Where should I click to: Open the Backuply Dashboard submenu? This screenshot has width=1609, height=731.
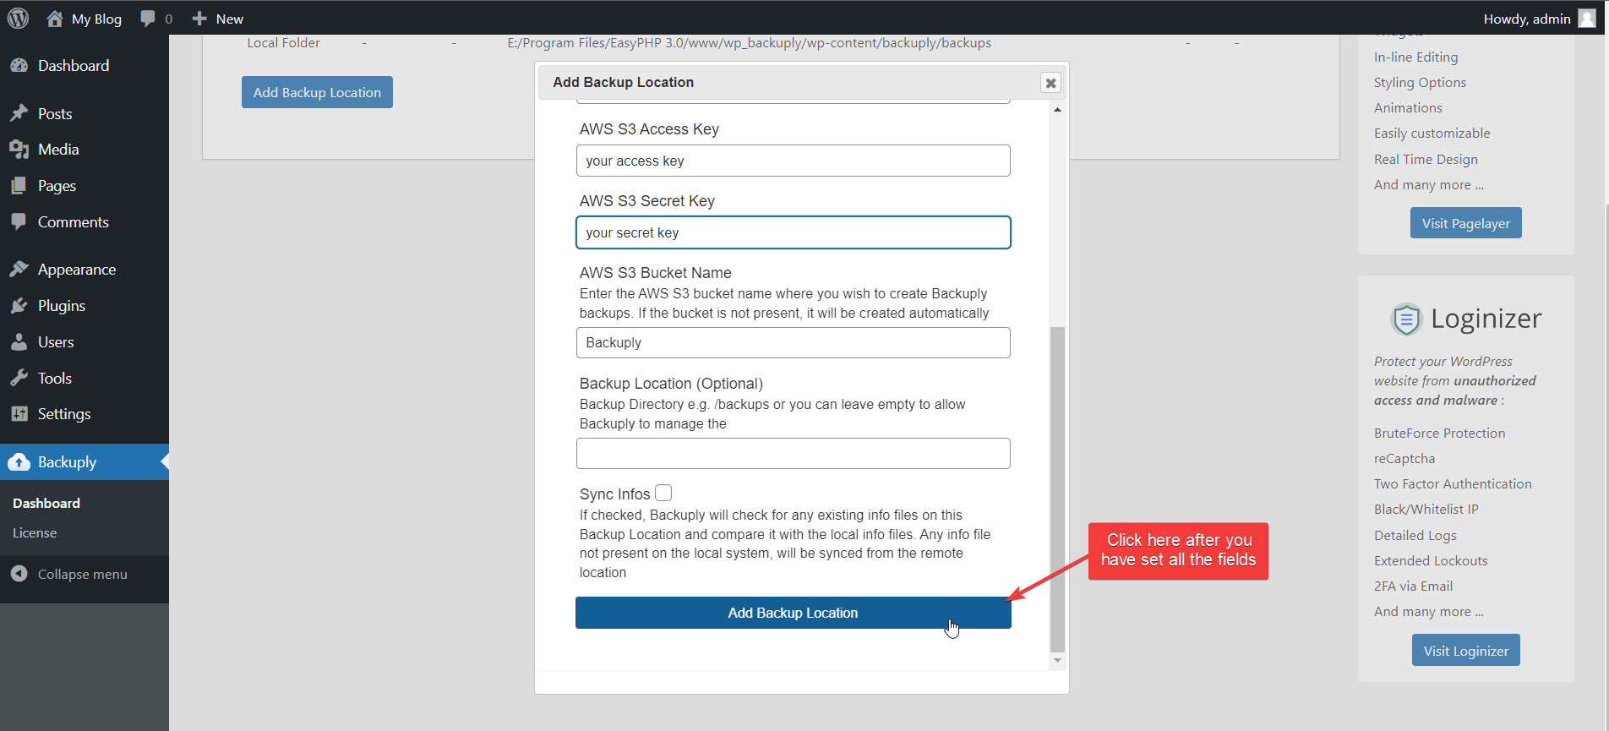(x=46, y=503)
